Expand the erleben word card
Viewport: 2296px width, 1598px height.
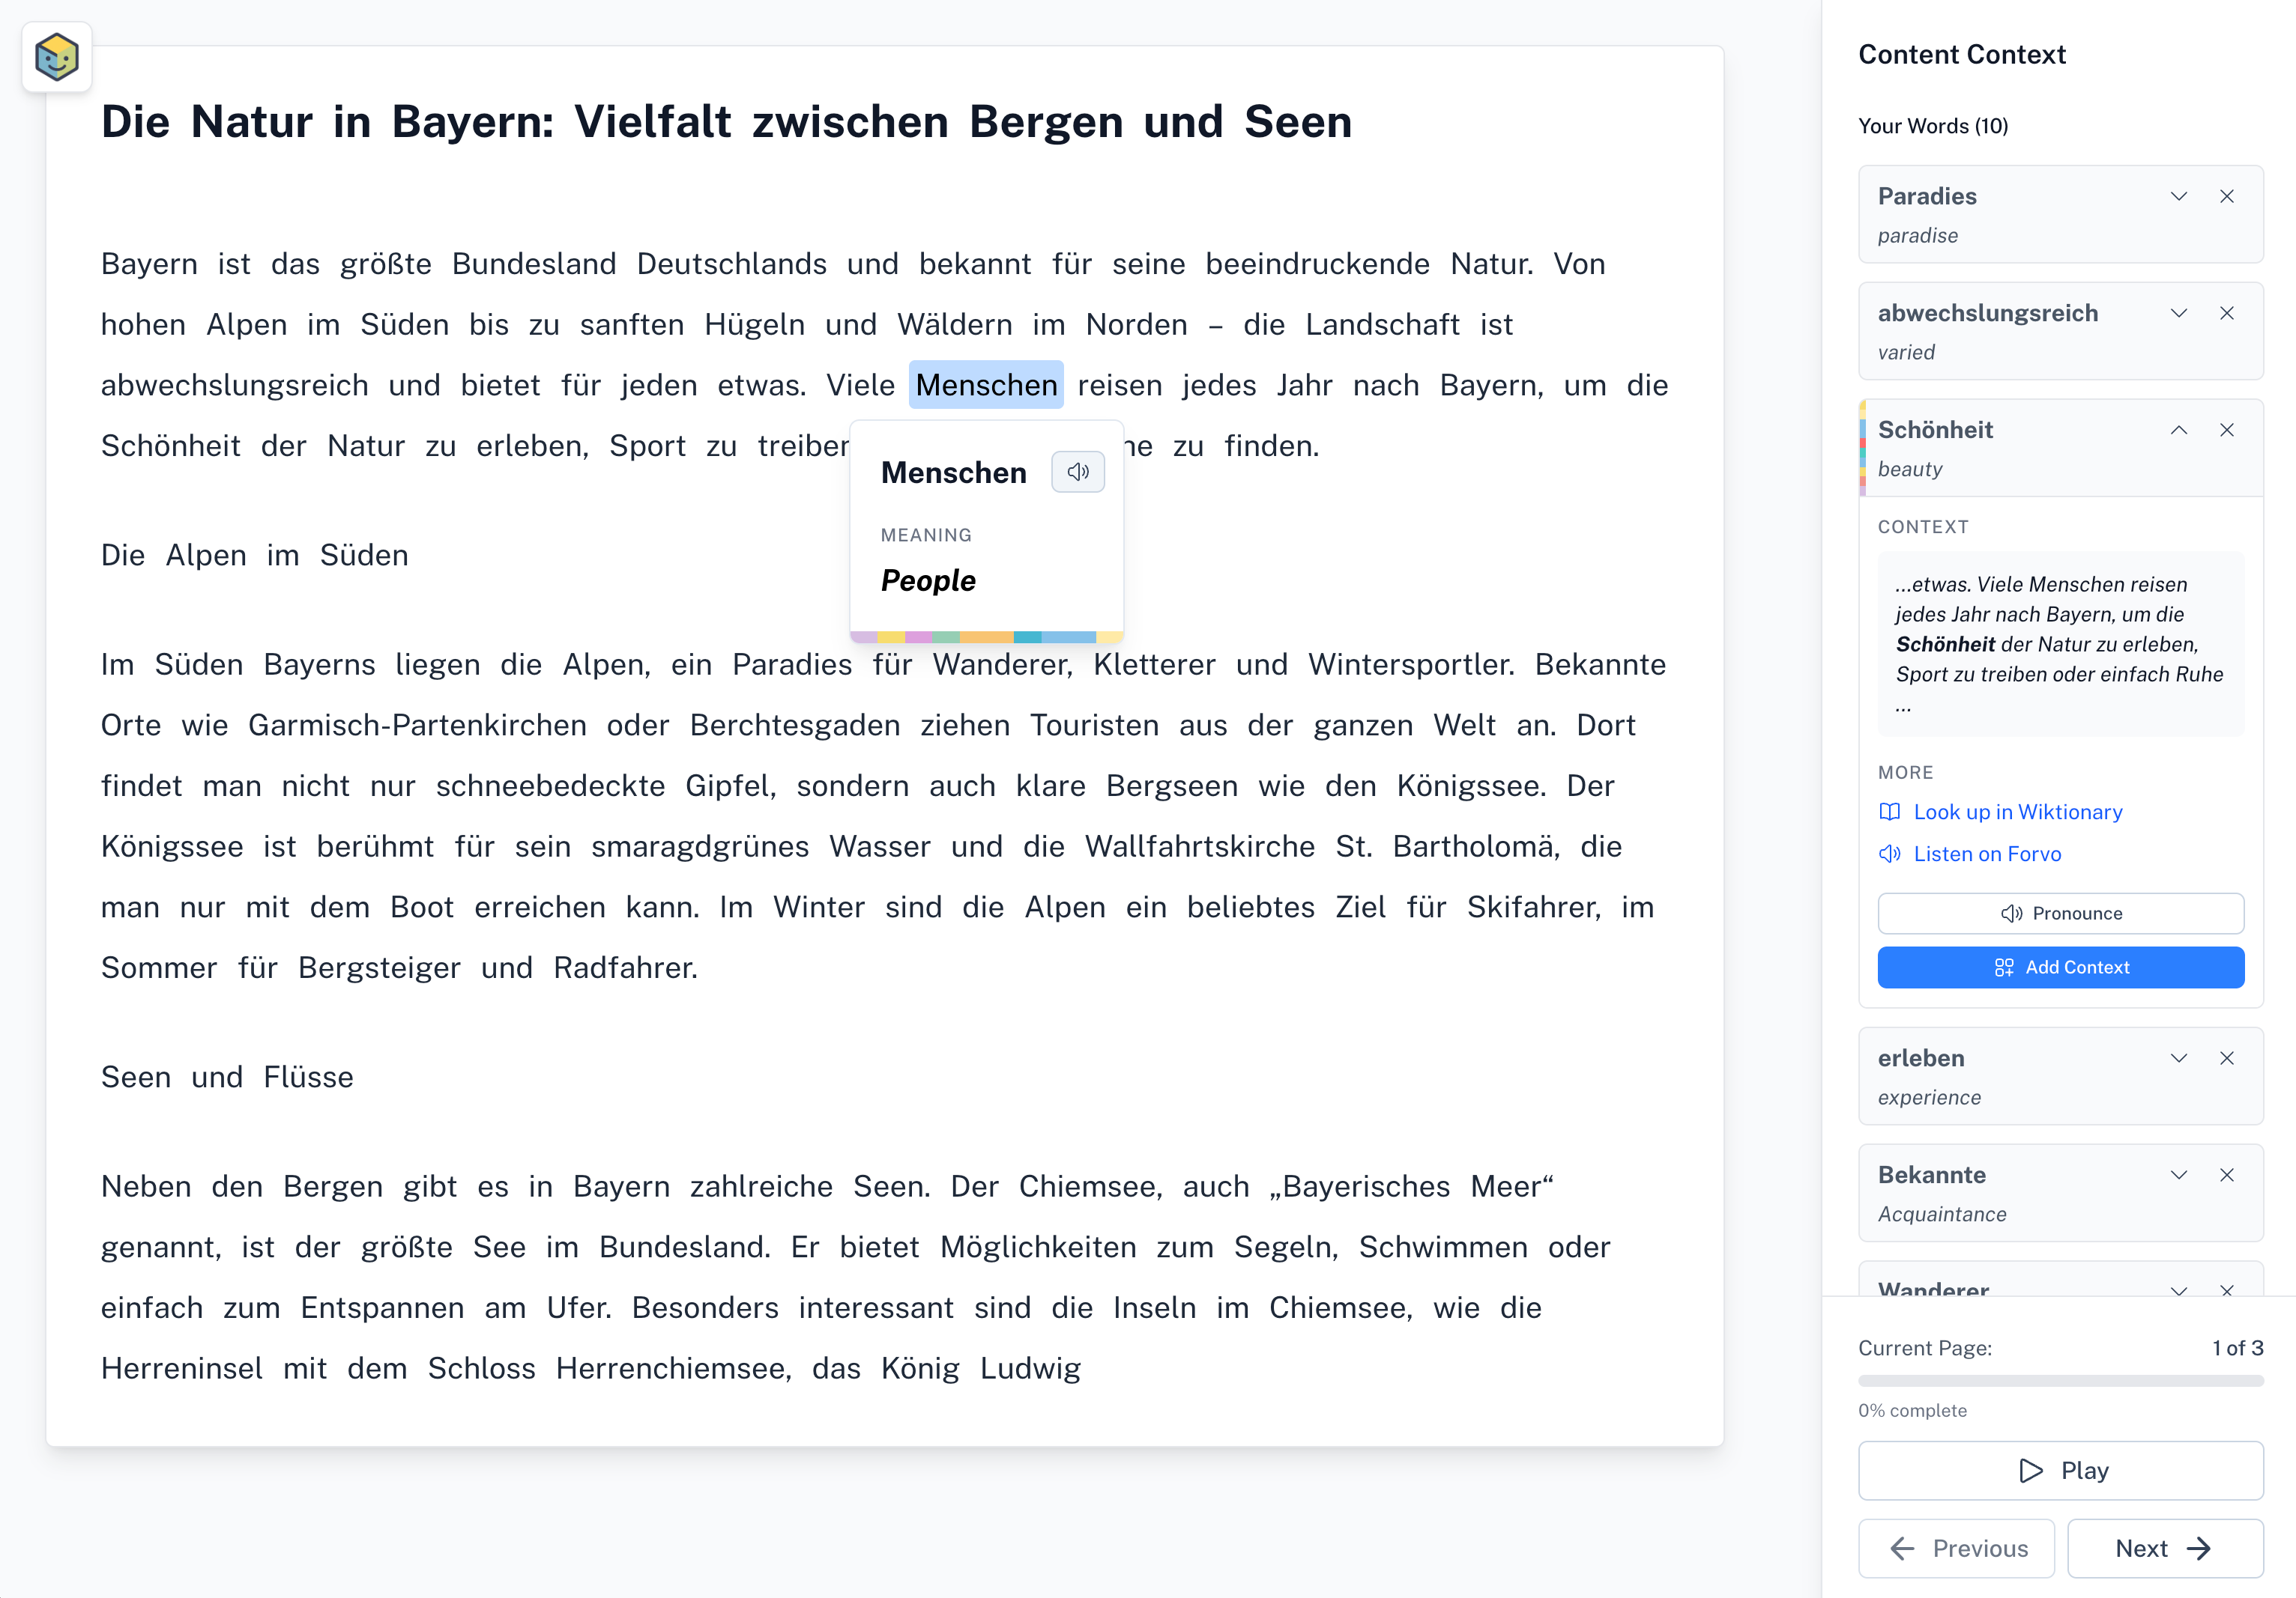[2178, 1057]
